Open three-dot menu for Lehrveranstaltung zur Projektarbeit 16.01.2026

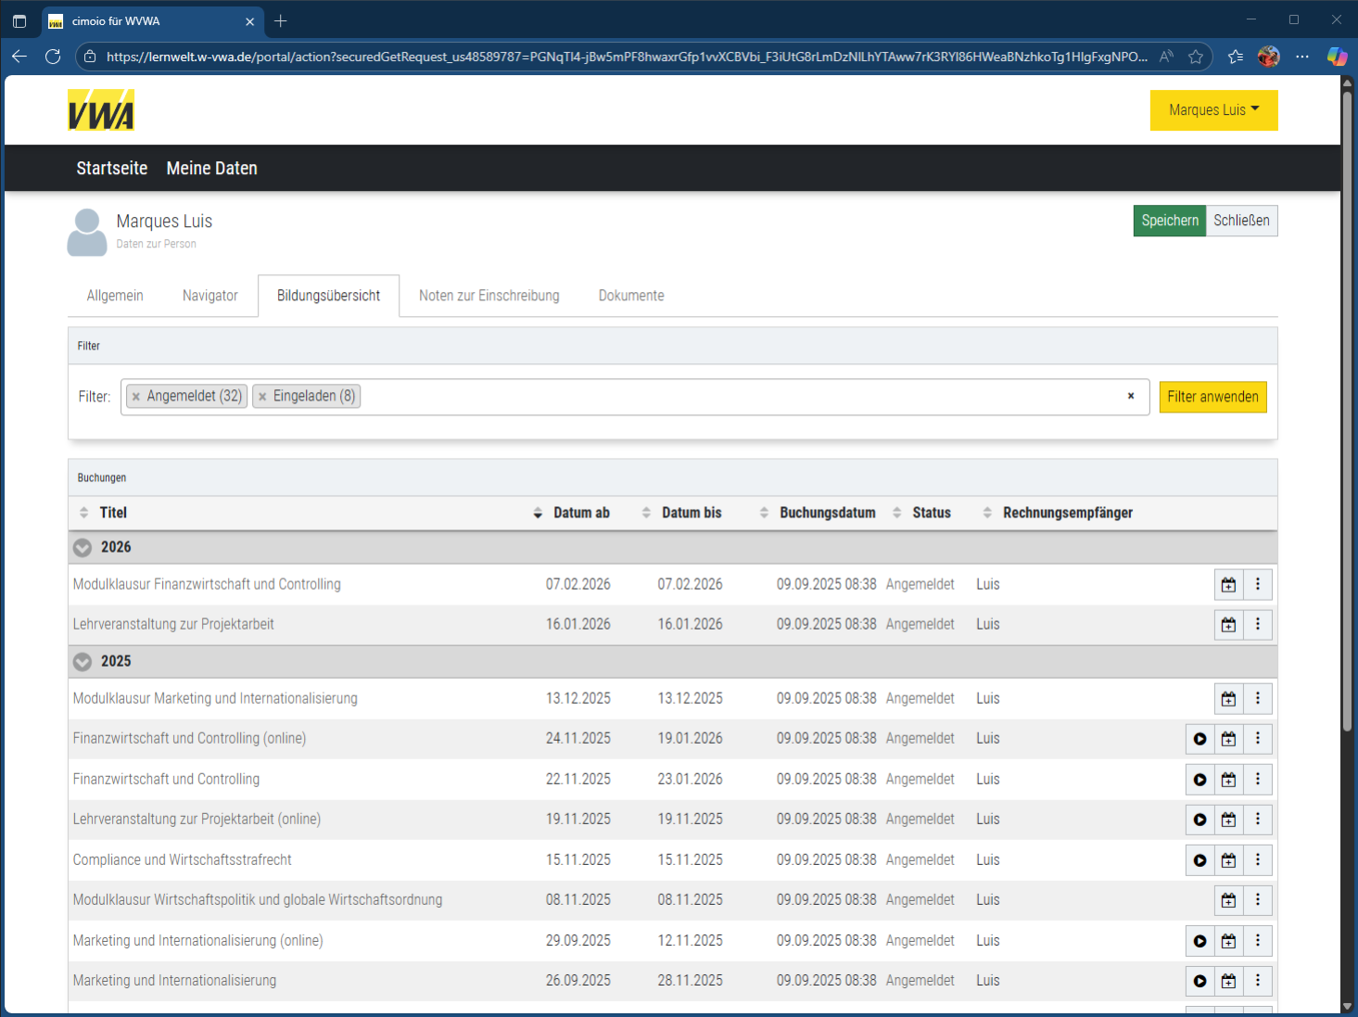(1257, 625)
